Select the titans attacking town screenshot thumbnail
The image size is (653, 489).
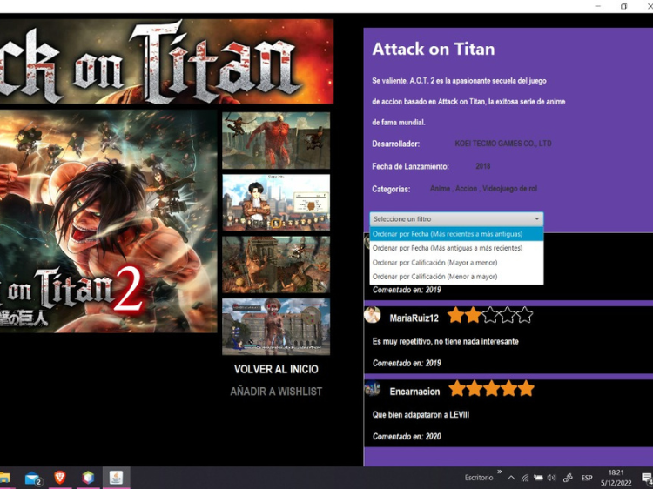tap(276, 265)
